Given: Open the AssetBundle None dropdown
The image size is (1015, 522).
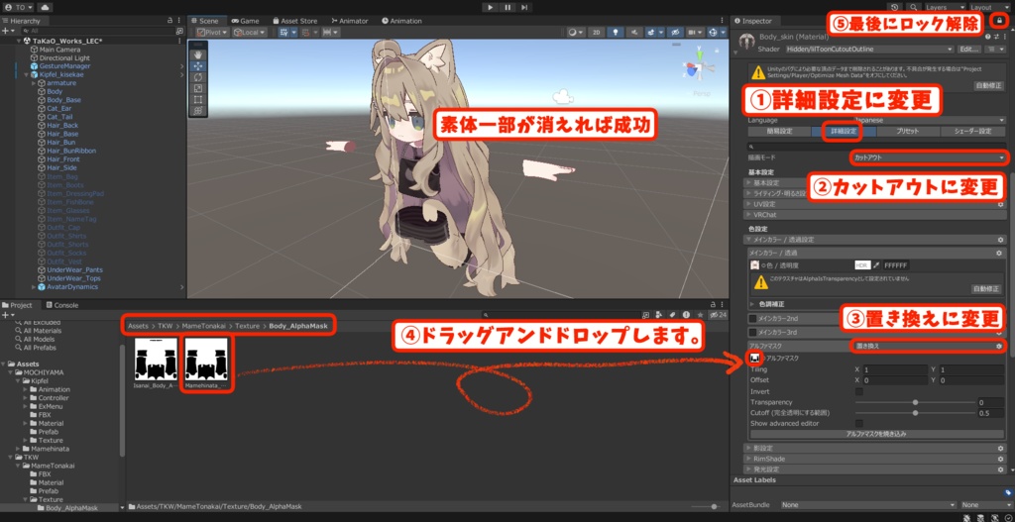Looking at the screenshot, I should click(868, 504).
